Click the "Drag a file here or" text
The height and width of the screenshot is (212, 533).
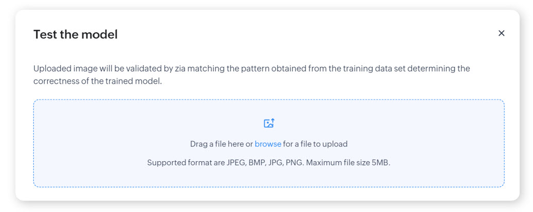tap(221, 144)
